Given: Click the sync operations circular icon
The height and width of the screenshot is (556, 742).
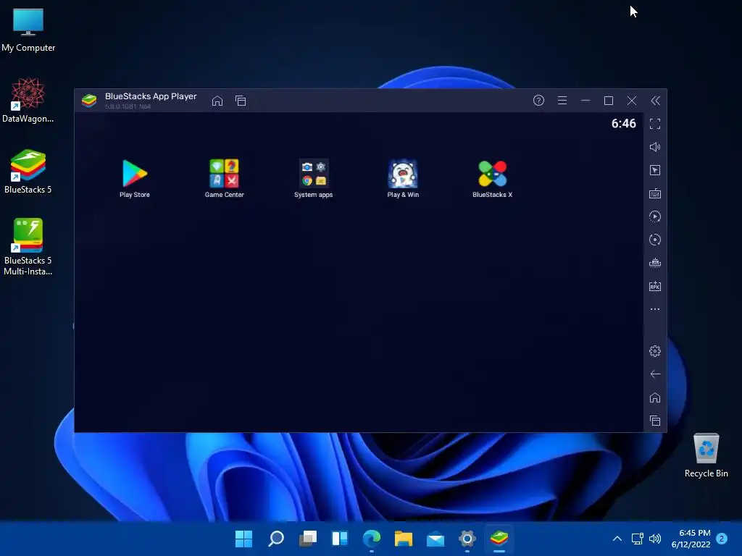Looking at the screenshot, I should (655, 240).
